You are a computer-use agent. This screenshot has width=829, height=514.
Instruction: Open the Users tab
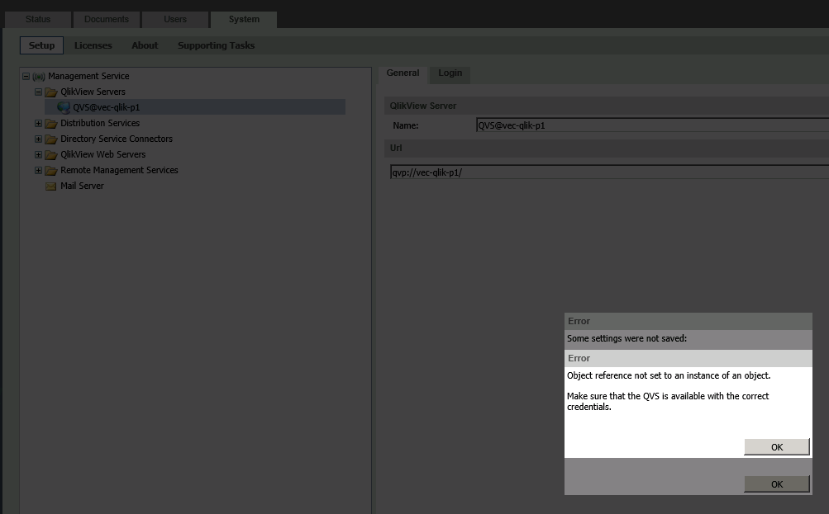click(175, 20)
